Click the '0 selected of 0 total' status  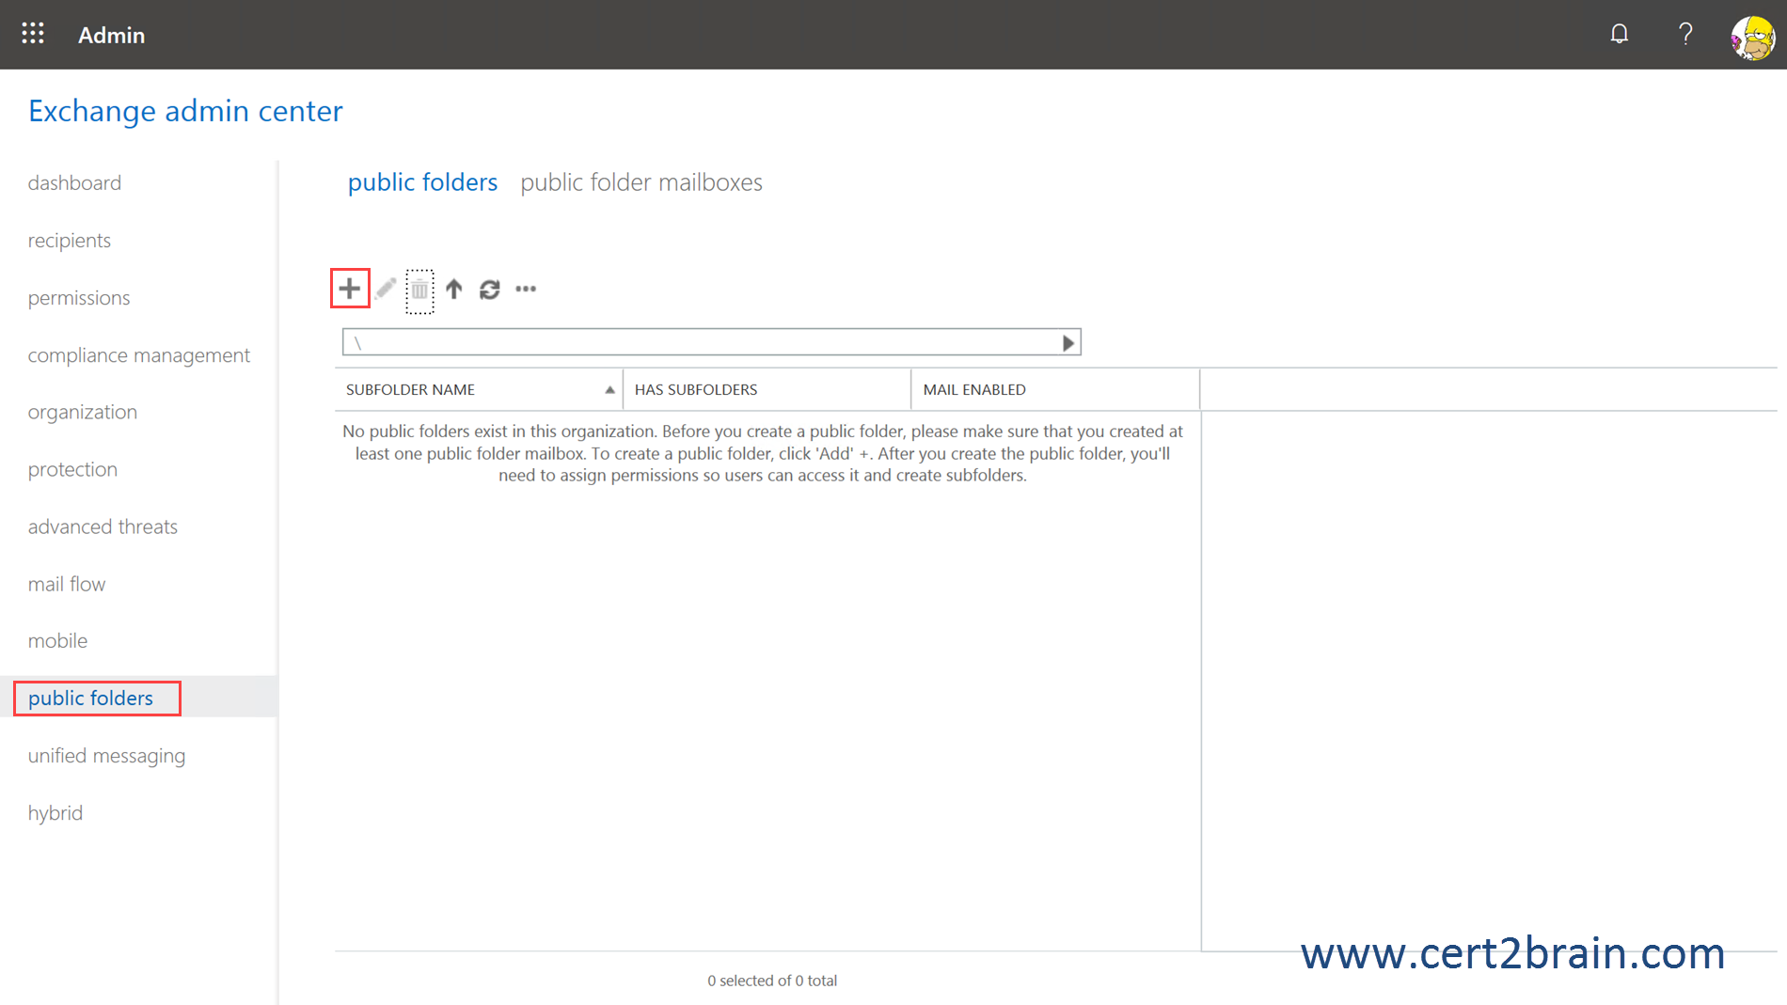[x=772, y=981]
